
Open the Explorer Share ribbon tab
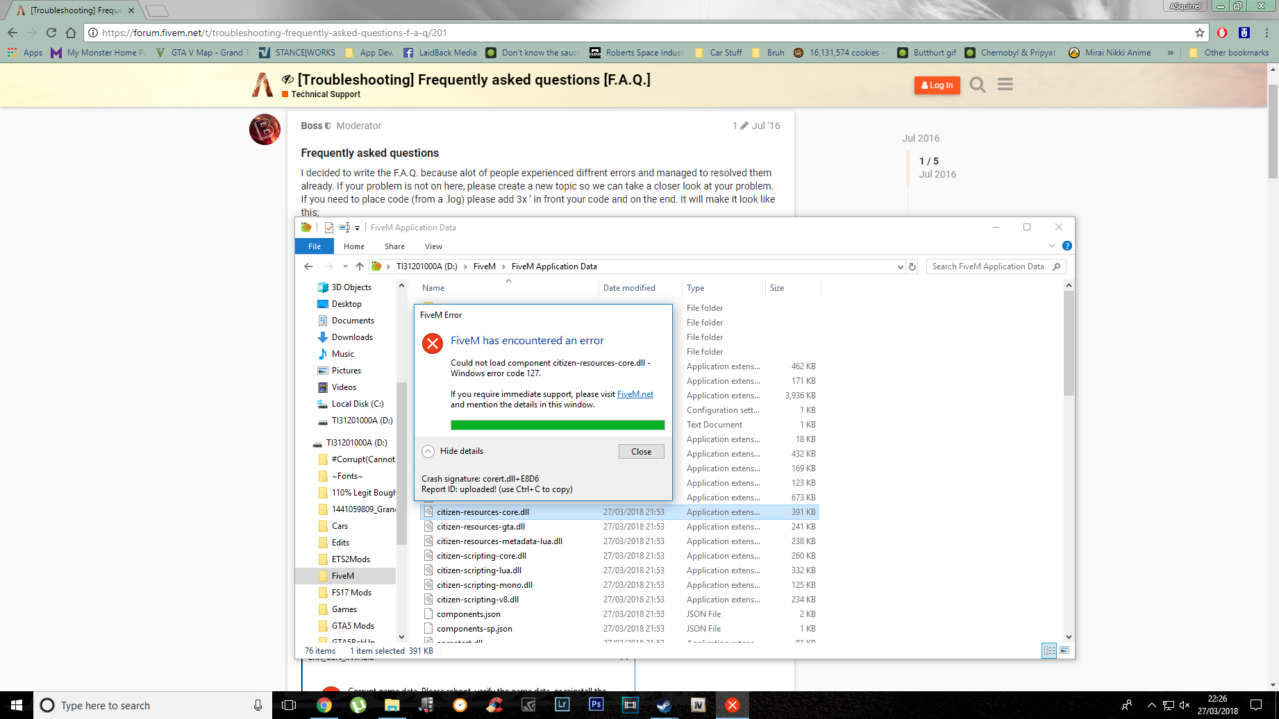coord(394,246)
